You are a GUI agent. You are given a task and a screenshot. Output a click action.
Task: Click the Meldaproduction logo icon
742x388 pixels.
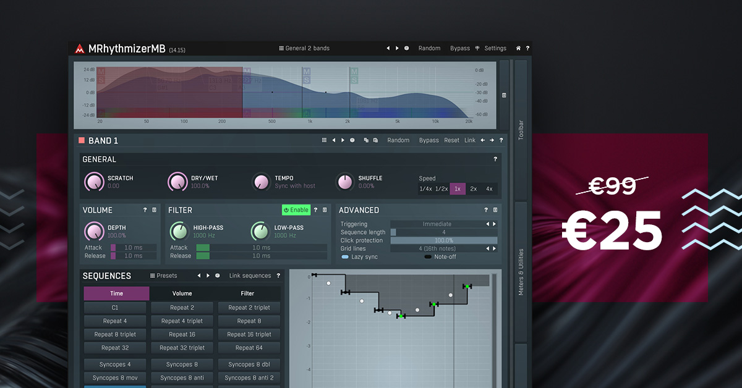coord(79,49)
